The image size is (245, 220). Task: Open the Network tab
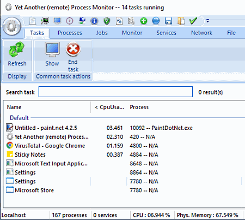point(201,33)
